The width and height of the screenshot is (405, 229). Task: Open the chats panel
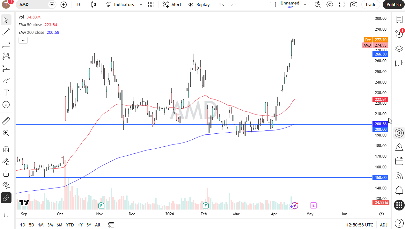pos(399,63)
